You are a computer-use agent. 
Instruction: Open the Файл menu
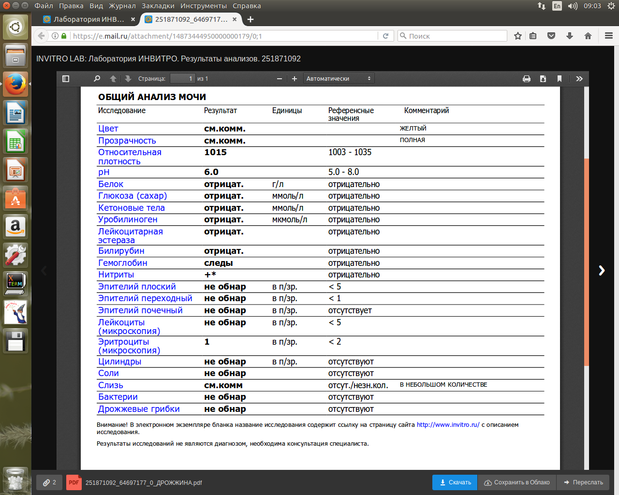point(44,6)
